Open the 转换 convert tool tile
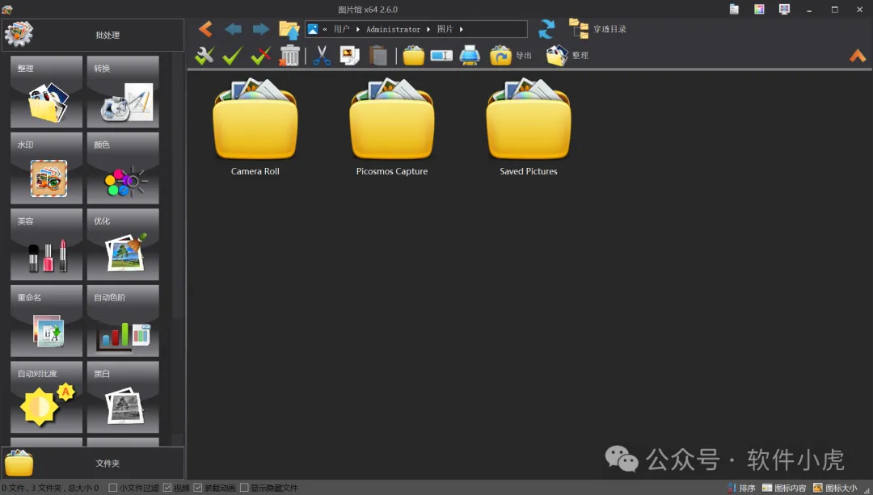Screen dimensions: 873x495 coord(123,92)
